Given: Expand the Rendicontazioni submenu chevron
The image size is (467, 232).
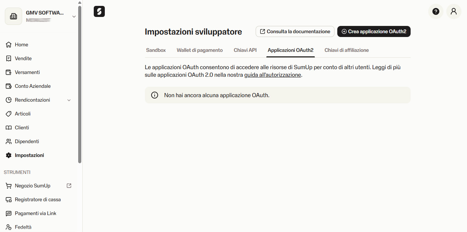Looking at the screenshot, I should (69, 100).
